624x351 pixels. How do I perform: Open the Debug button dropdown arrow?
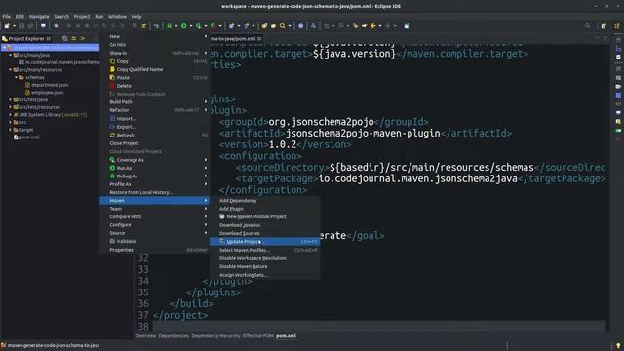tap(175, 26)
